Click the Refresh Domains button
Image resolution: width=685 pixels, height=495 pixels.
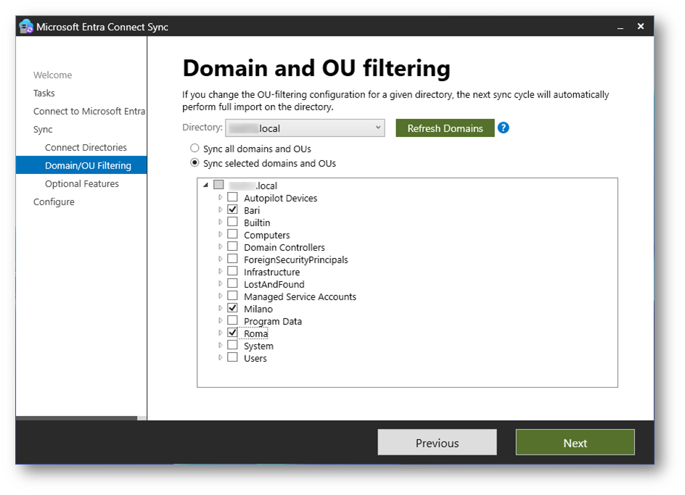pos(445,128)
